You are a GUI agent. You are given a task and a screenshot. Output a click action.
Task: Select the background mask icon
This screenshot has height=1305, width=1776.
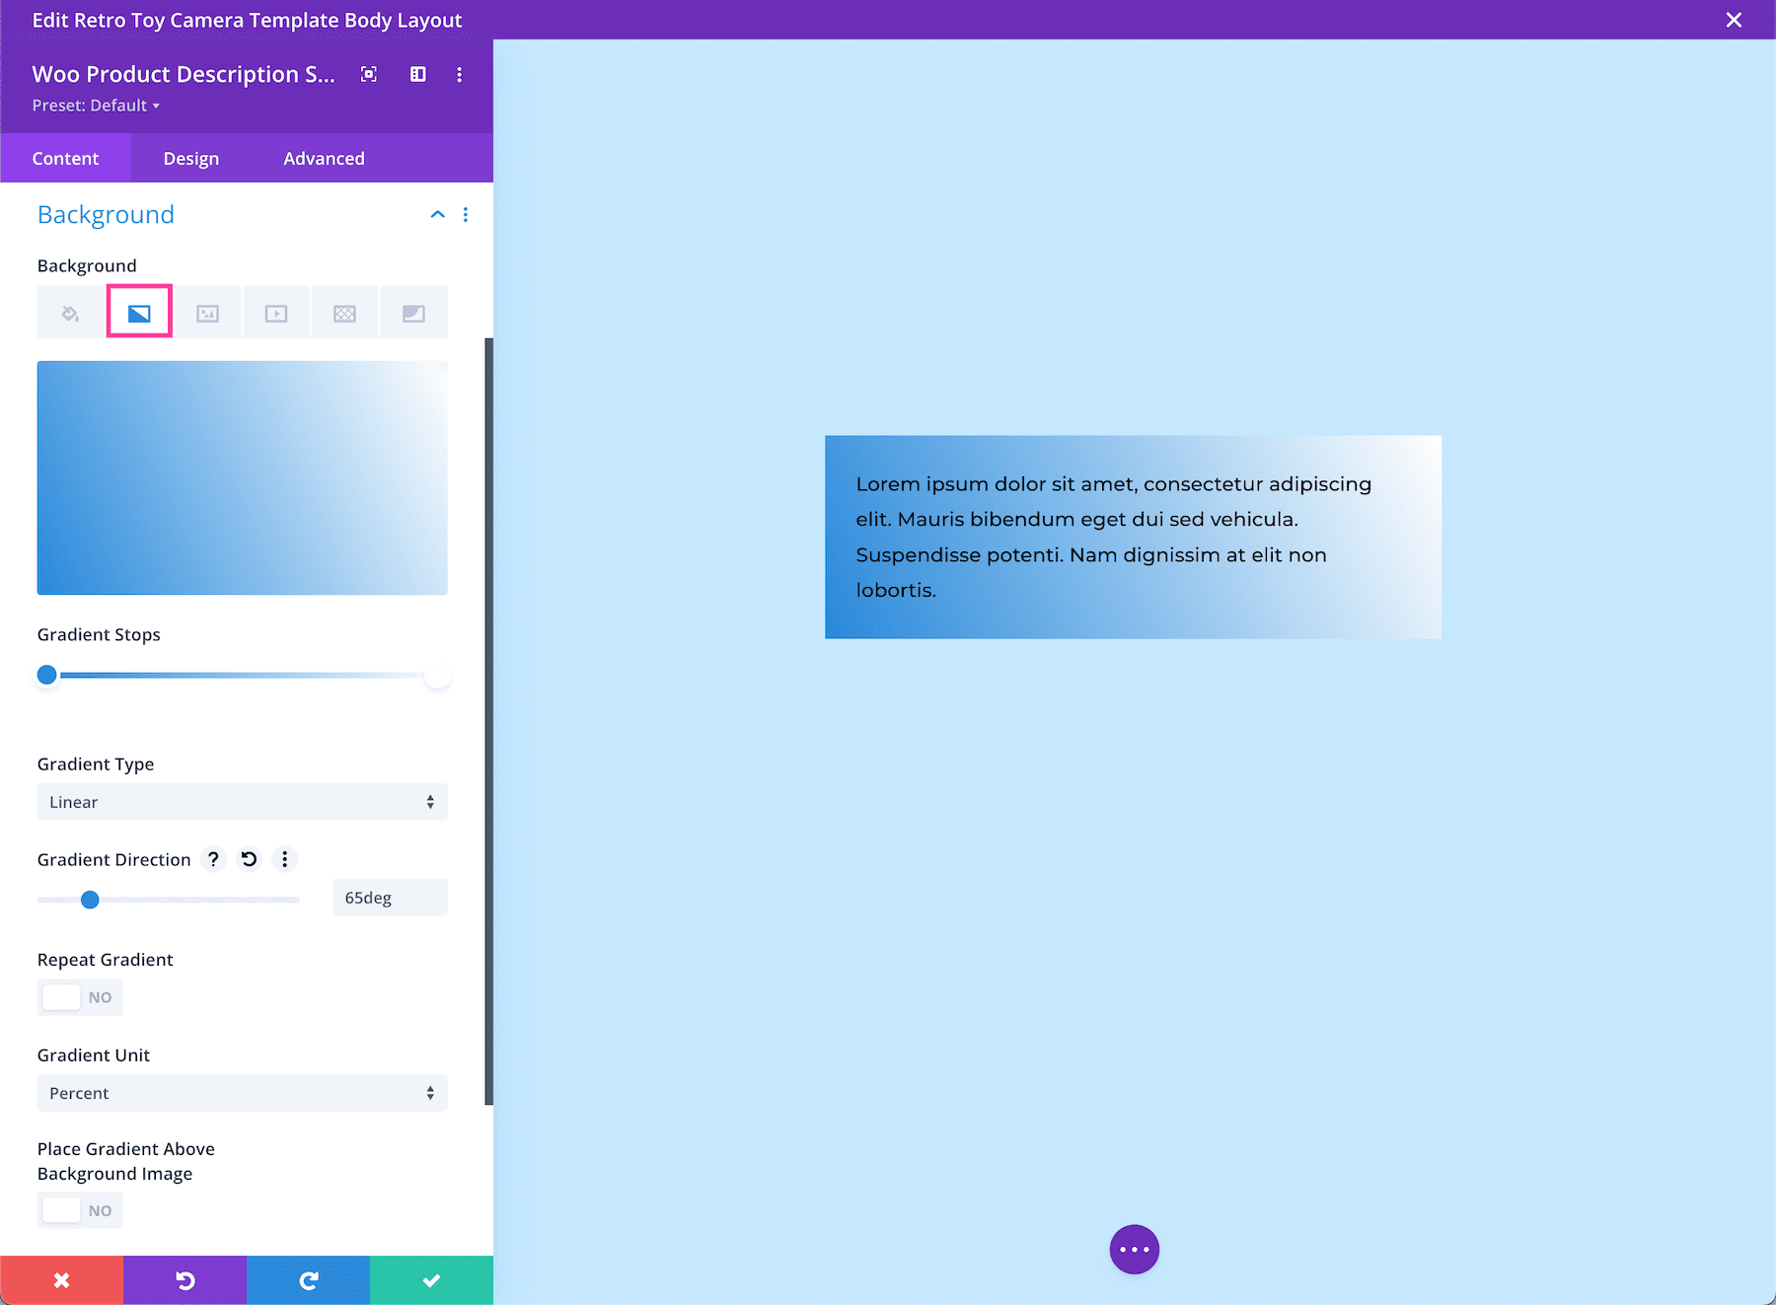[x=413, y=312]
